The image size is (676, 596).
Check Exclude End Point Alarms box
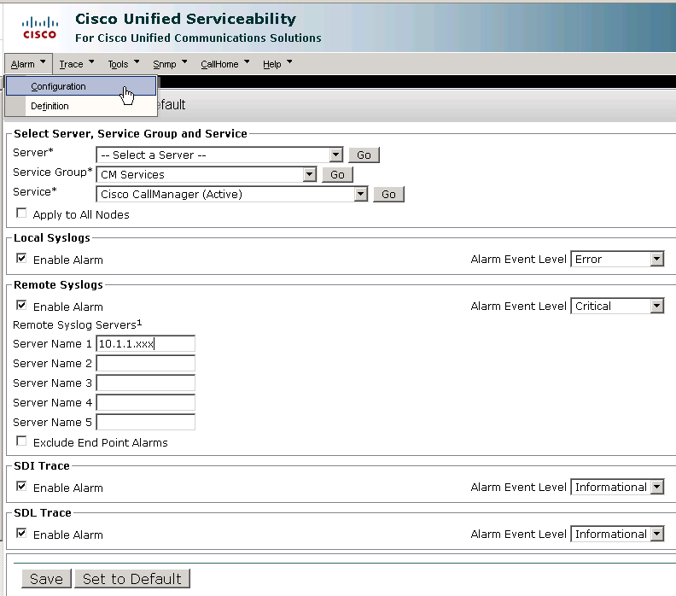(x=21, y=441)
